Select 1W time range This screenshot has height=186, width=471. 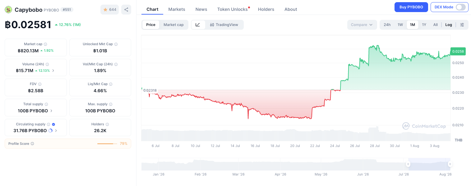[400, 25]
